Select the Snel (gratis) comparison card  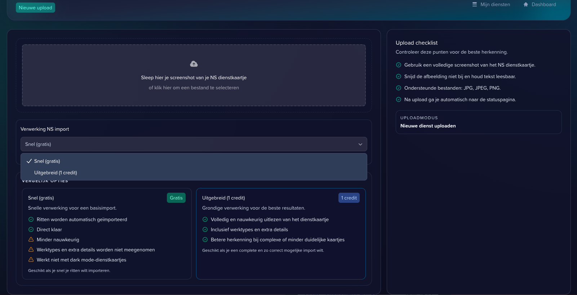point(107,233)
